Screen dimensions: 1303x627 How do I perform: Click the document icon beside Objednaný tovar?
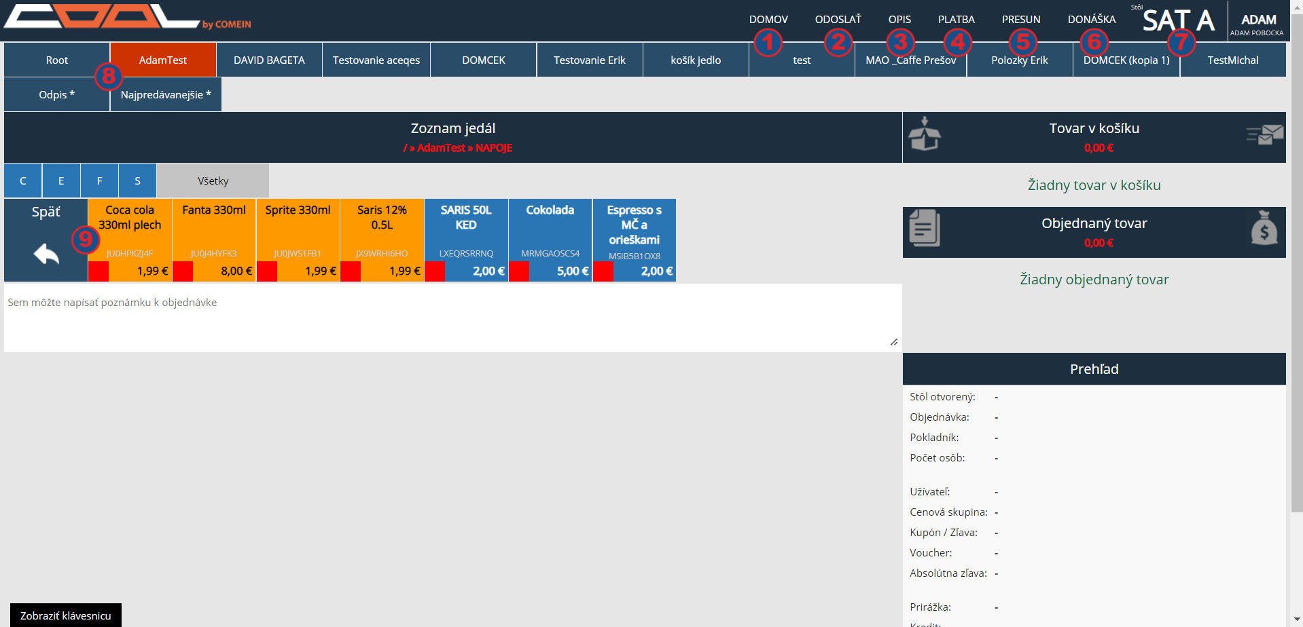pos(925,228)
